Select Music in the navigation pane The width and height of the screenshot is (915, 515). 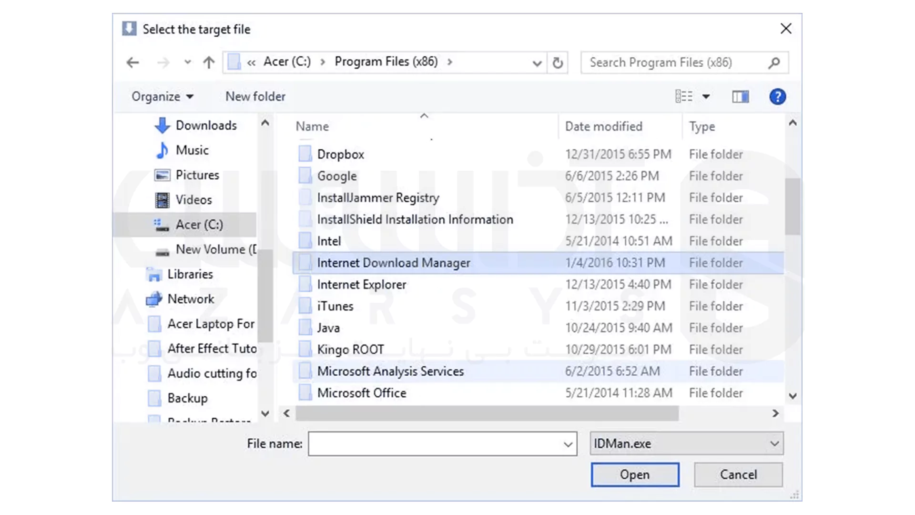(x=183, y=150)
